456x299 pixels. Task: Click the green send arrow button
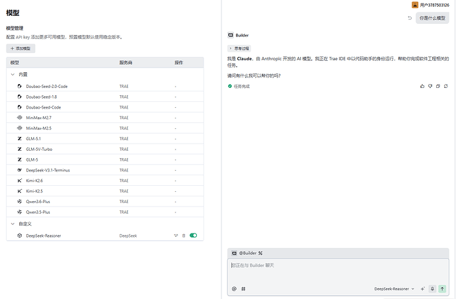point(442,289)
